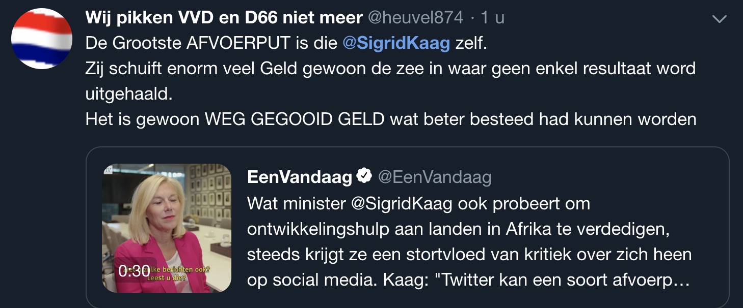Screen dimensions: 743x308
Task: Open the EenVandaag account name
Action: pyautogui.click(x=300, y=177)
